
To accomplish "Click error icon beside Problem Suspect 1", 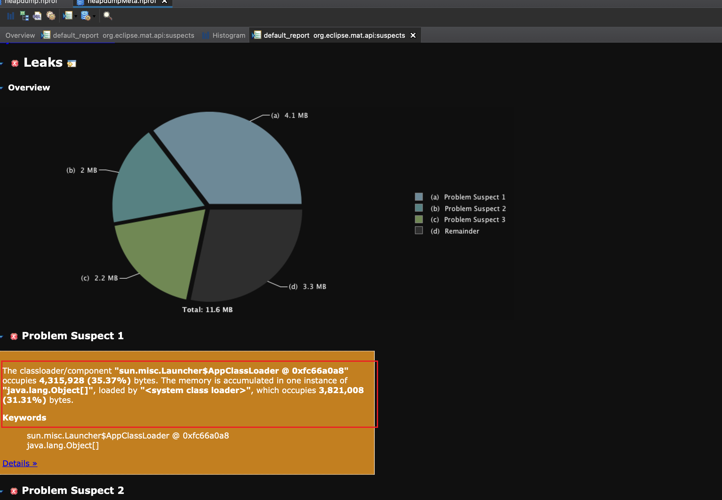I will coord(14,336).
